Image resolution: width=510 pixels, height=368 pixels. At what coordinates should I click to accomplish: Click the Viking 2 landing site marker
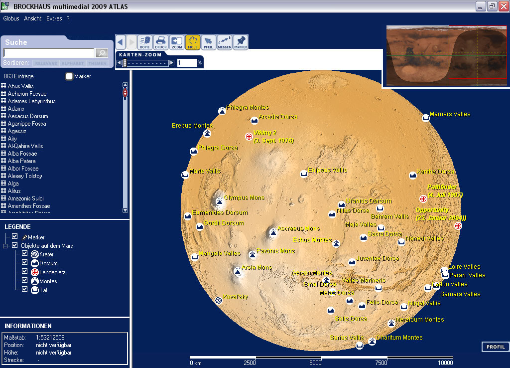pos(249,137)
